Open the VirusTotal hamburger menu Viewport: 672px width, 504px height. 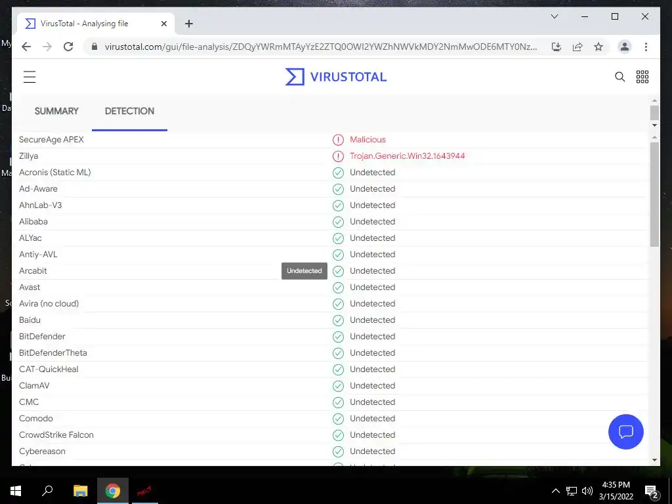[30, 77]
